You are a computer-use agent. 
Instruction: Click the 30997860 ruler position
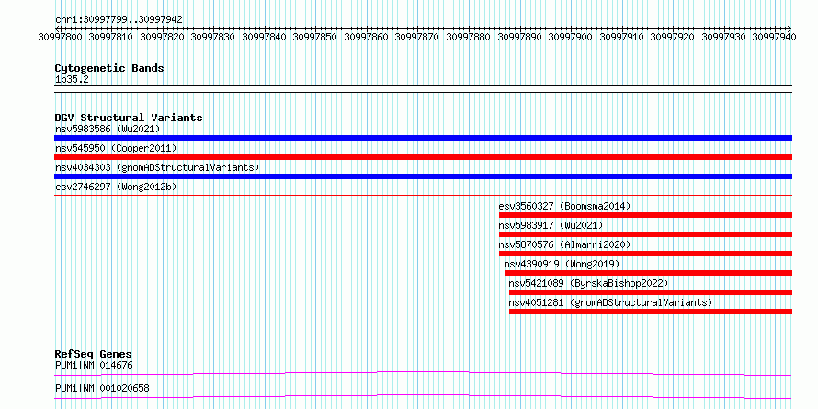(366, 37)
